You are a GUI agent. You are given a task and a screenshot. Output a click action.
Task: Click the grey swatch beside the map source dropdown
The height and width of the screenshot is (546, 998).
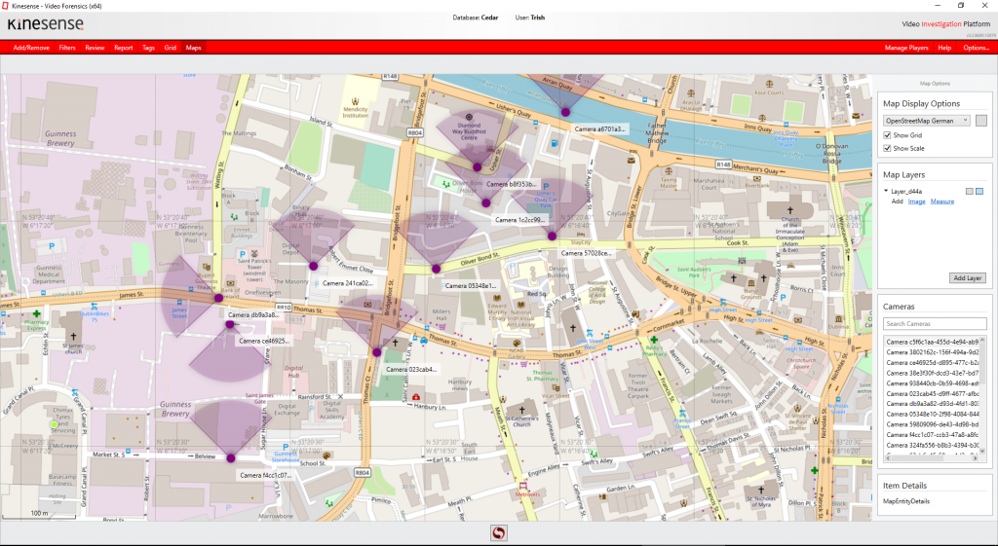(x=980, y=120)
